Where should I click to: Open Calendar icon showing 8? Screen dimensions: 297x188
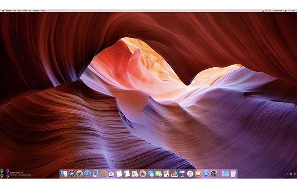(x=111, y=174)
